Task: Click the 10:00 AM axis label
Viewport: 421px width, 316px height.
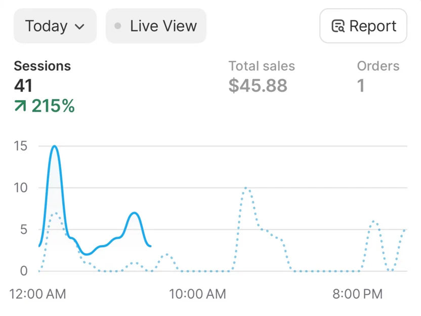Action: coord(197,294)
